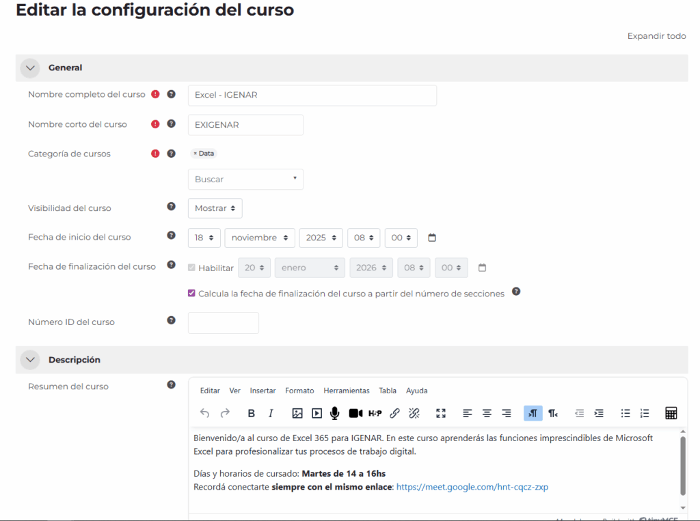This screenshot has width=700, height=521.
Task: Open the equation editor calculator icon
Action: coord(671,413)
